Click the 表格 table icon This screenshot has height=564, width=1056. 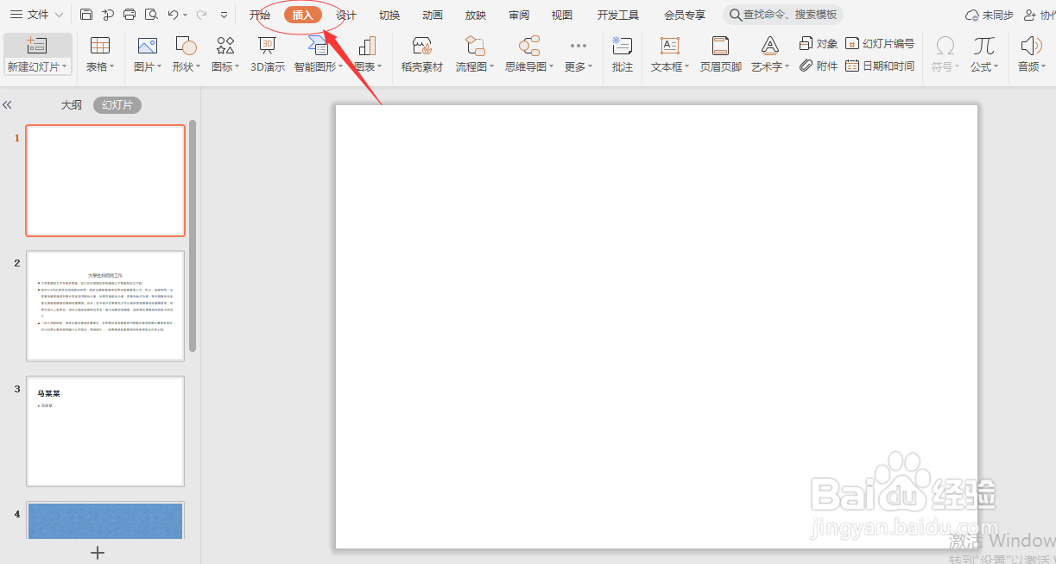[100, 47]
